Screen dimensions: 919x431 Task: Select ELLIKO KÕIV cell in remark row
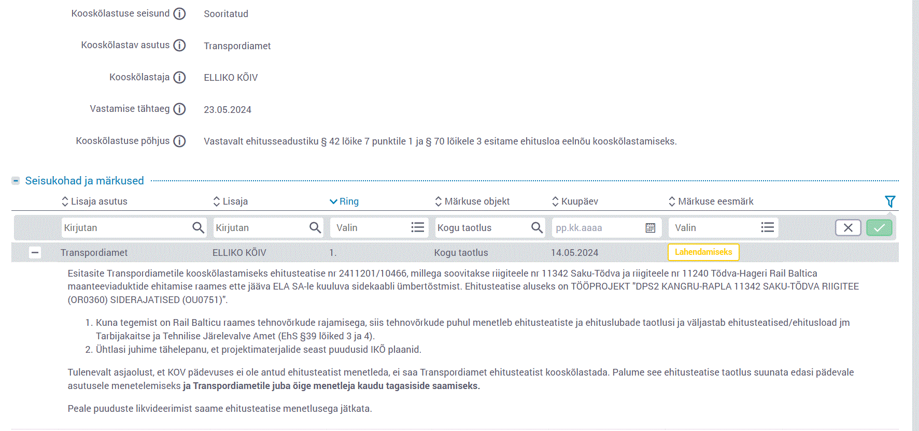coord(239,253)
